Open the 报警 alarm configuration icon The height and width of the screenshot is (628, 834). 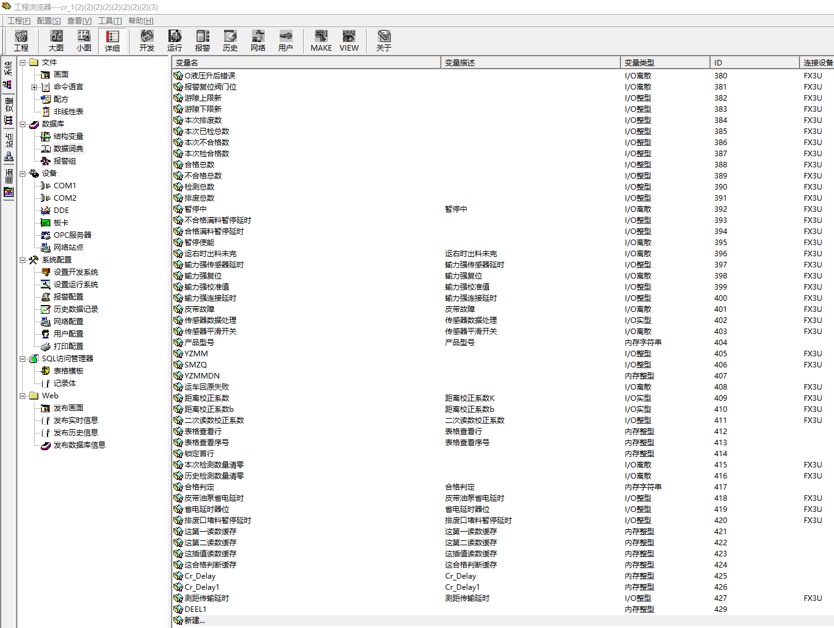(202, 41)
